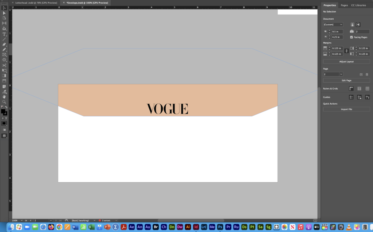Select the Type tool

pyautogui.click(x=4, y=34)
